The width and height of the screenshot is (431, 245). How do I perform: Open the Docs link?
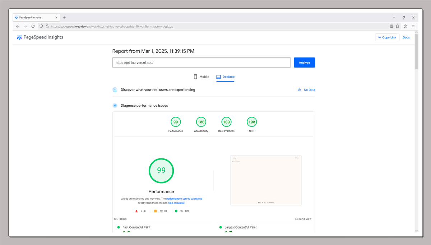tap(406, 37)
